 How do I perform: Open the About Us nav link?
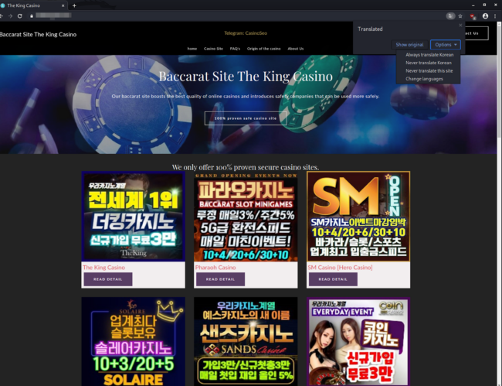point(296,49)
